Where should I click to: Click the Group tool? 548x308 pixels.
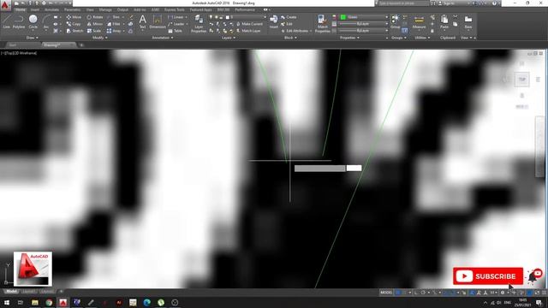pyautogui.click(x=396, y=21)
